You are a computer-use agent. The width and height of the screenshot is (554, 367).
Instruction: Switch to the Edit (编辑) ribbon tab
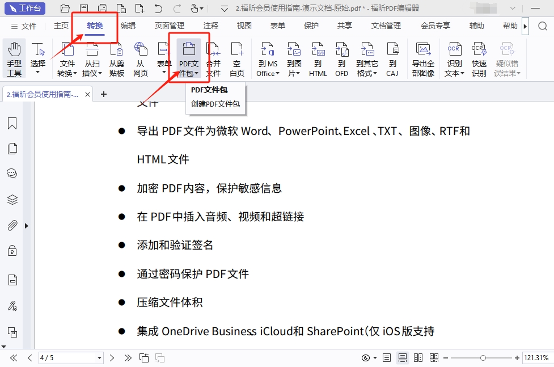tap(128, 26)
